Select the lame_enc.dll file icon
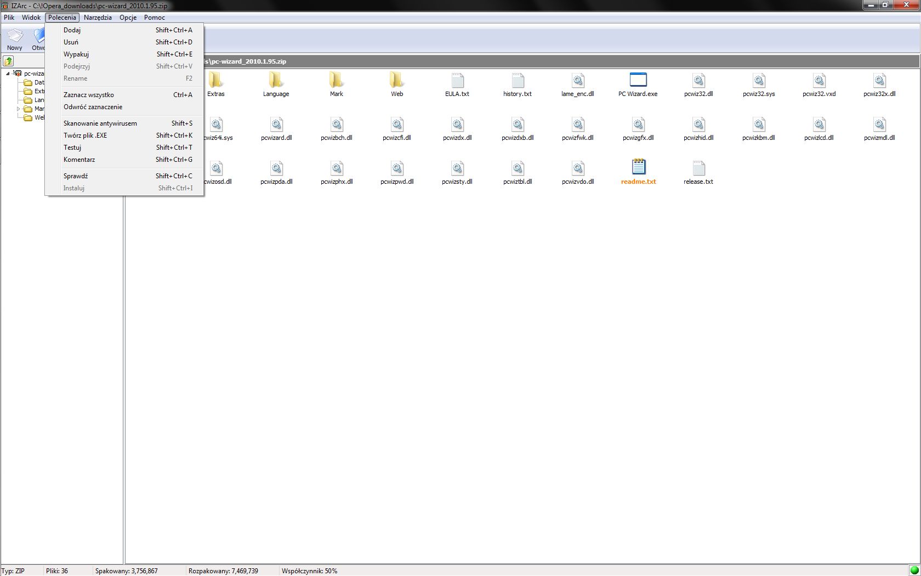The image size is (921, 576). (x=578, y=80)
